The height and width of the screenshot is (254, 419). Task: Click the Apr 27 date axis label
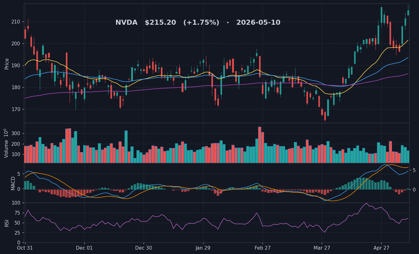pyautogui.click(x=381, y=248)
